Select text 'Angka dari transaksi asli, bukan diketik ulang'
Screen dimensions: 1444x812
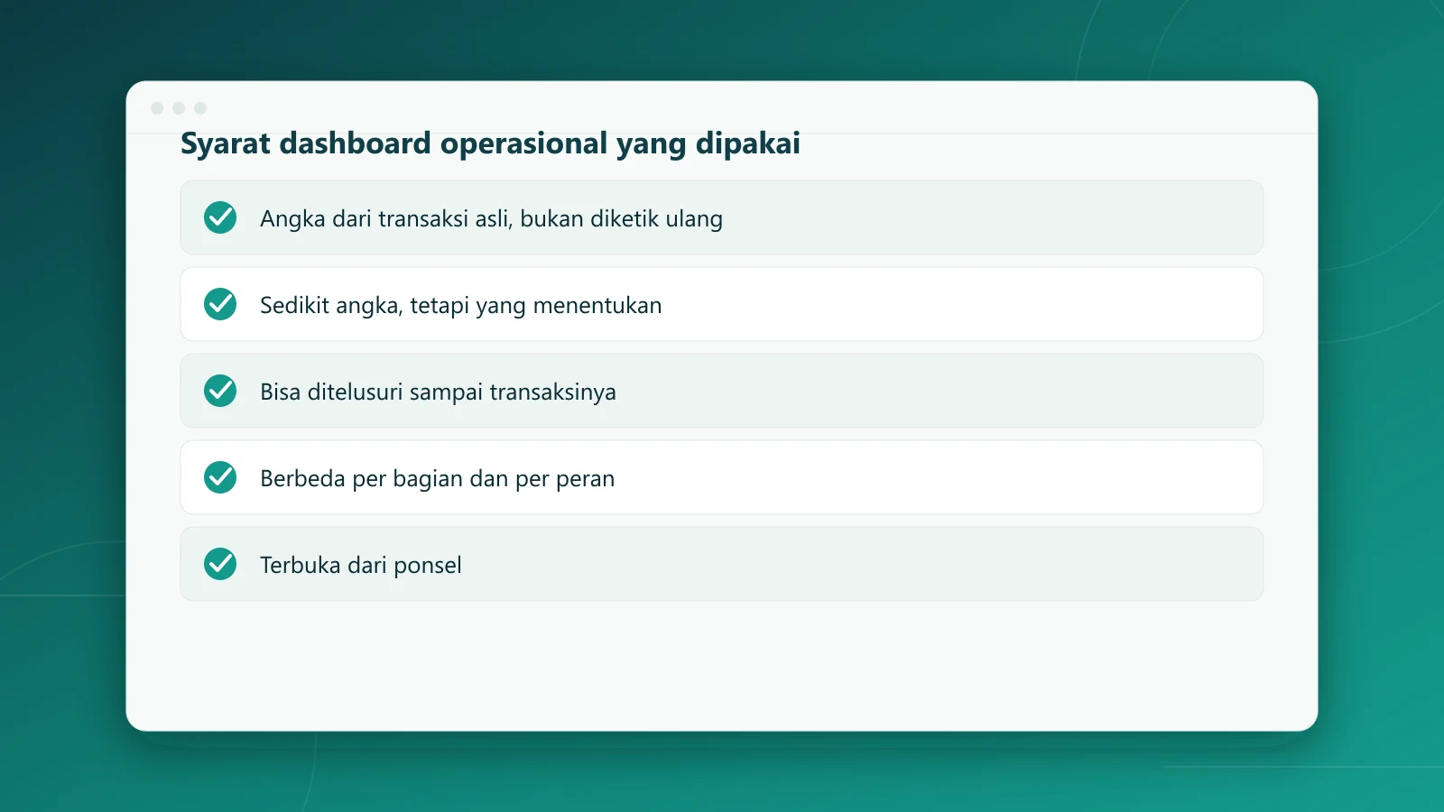coord(491,219)
